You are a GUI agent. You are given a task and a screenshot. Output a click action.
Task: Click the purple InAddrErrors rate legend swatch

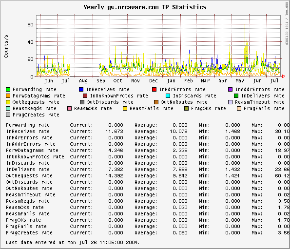230,90
